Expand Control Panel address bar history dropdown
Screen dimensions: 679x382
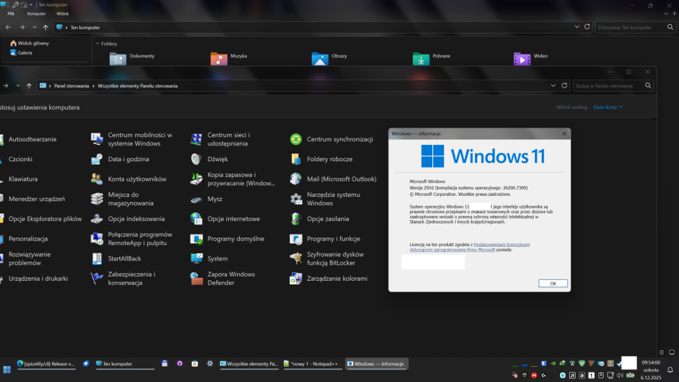pyautogui.click(x=553, y=85)
